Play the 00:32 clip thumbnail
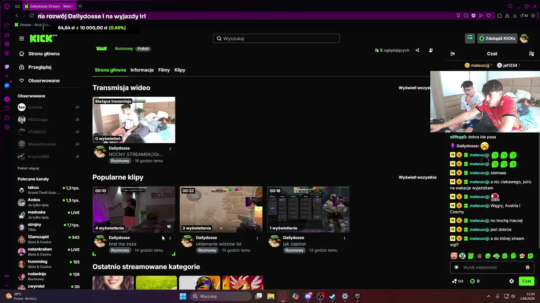This screenshot has height=303, width=540. pyautogui.click(x=221, y=210)
